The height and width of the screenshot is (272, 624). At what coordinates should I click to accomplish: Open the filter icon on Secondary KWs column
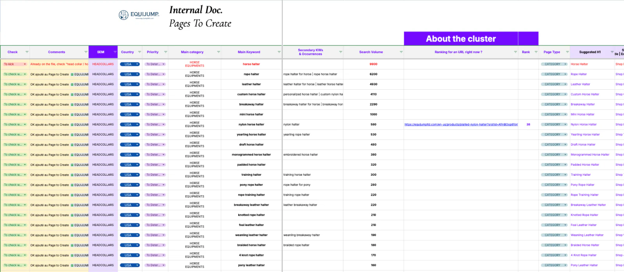pos(340,52)
